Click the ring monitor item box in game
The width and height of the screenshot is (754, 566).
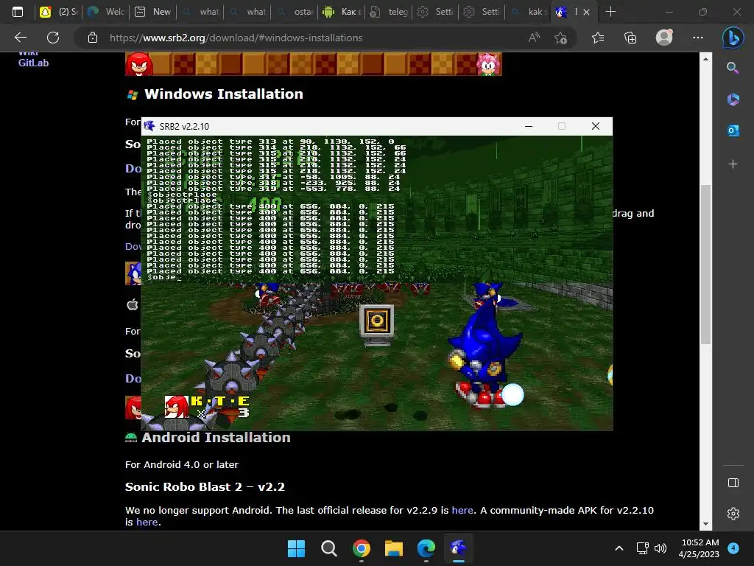[376, 324]
